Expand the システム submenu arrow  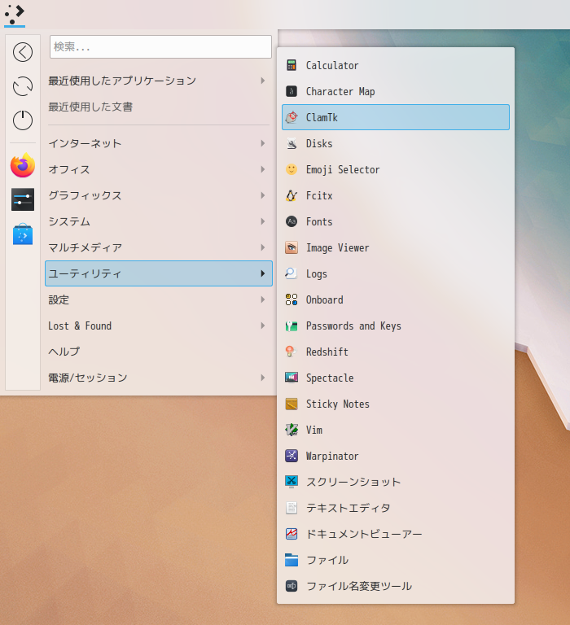click(263, 221)
